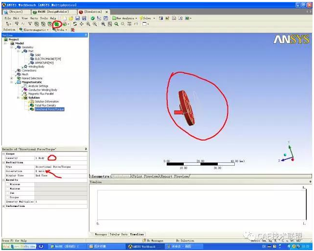Check the Sum result checkbox
Image resolution: width=314 pixels, height=251 pixels.
pos(8,193)
